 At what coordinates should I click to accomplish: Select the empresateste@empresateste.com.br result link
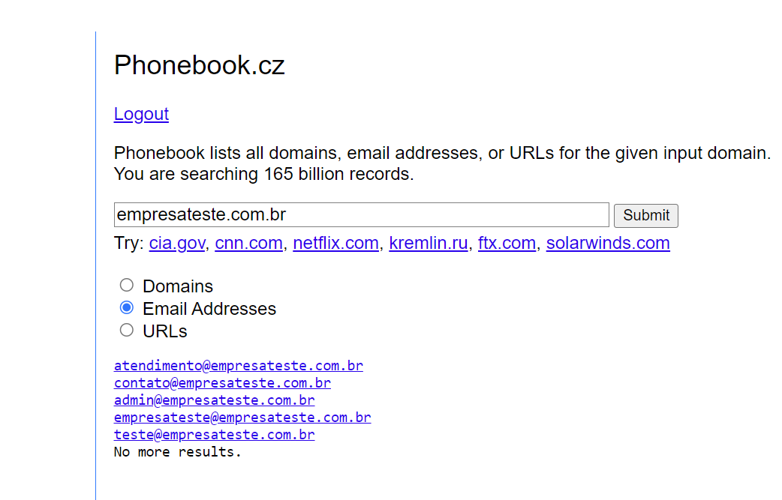point(242,418)
